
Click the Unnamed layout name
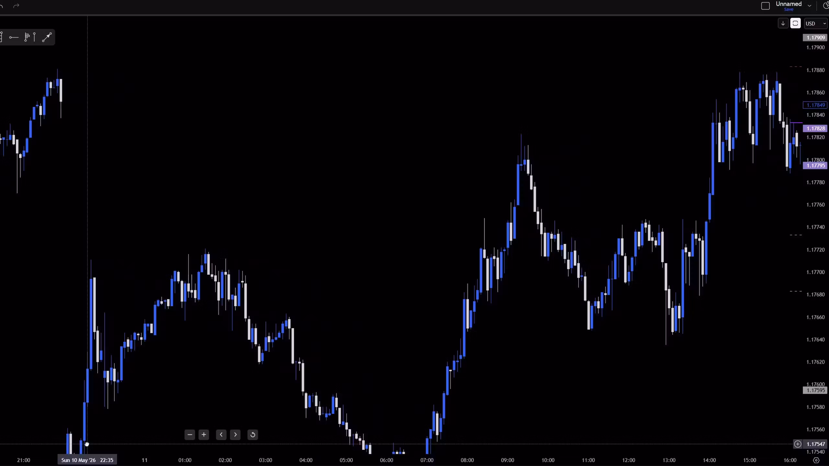pos(789,4)
